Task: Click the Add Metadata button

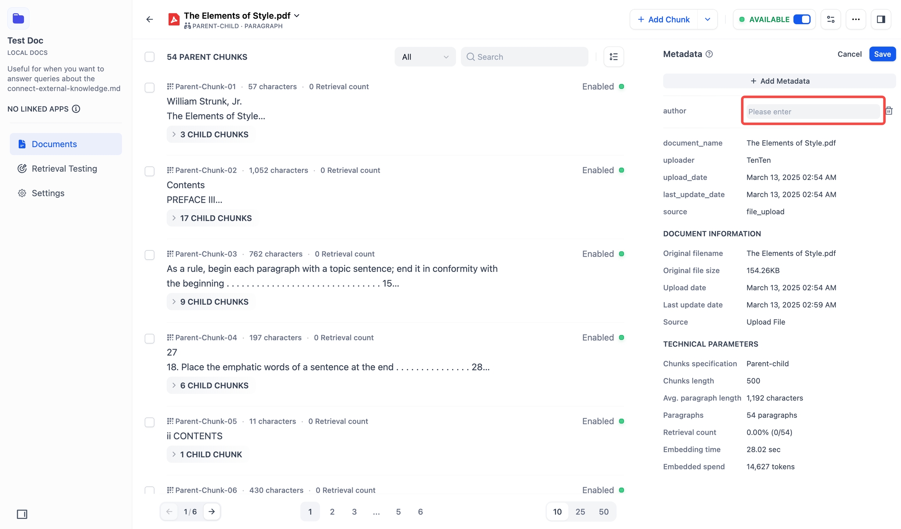Action: (779, 81)
